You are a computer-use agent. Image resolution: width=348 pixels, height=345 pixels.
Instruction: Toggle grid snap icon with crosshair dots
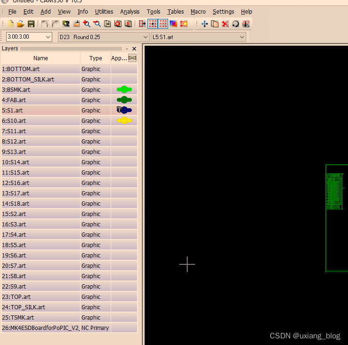click(x=153, y=24)
